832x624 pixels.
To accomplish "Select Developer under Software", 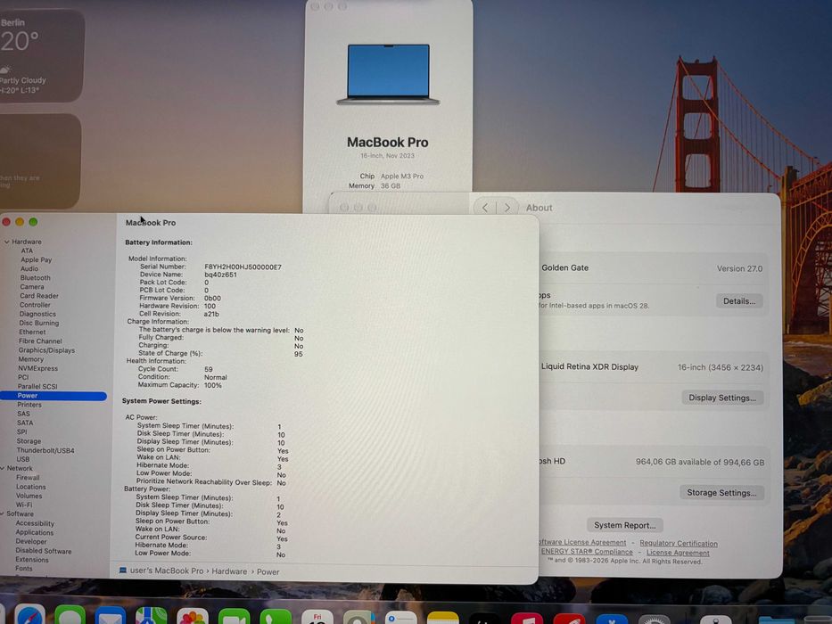I will coord(31,541).
